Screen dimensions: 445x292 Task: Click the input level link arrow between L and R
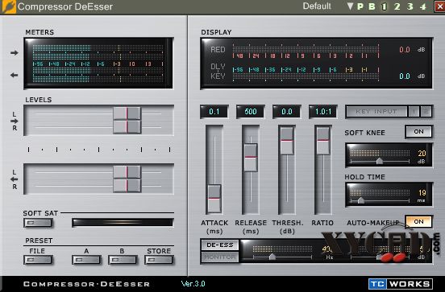tap(15, 121)
